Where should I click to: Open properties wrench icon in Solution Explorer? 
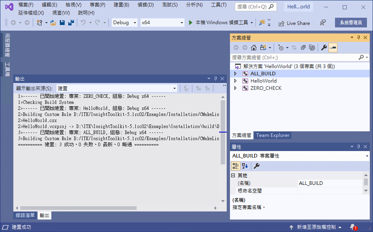click(x=324, y=48)
